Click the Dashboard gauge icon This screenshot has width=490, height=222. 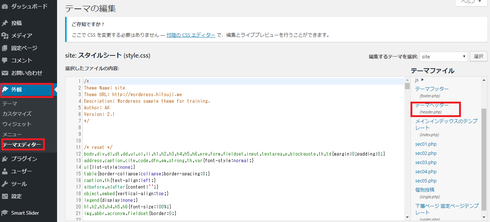(x=5, y=6)
